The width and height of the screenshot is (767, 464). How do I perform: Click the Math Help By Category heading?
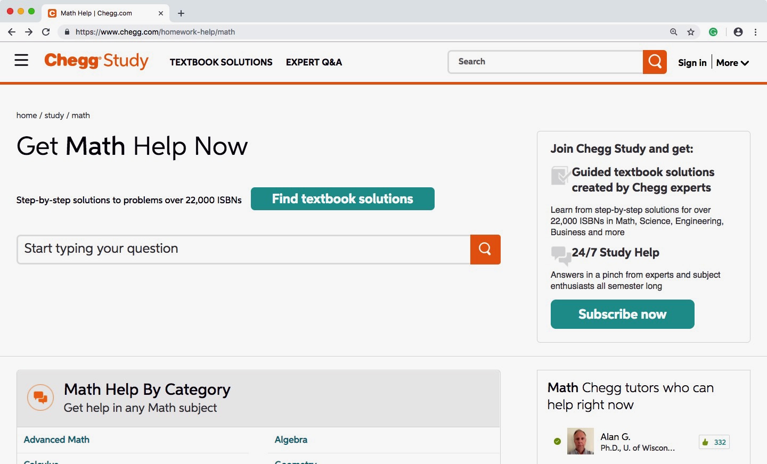click(x=147, y=390)
